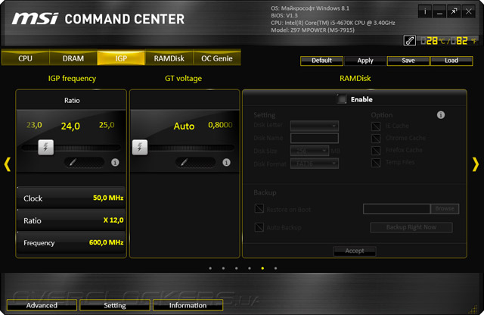Open the Setting section
This screenshot has height=315, width=484.
(115, 305)
